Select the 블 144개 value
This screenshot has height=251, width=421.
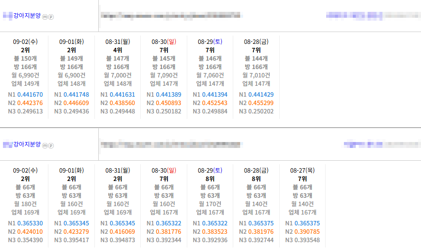click(x=256, y=58)
